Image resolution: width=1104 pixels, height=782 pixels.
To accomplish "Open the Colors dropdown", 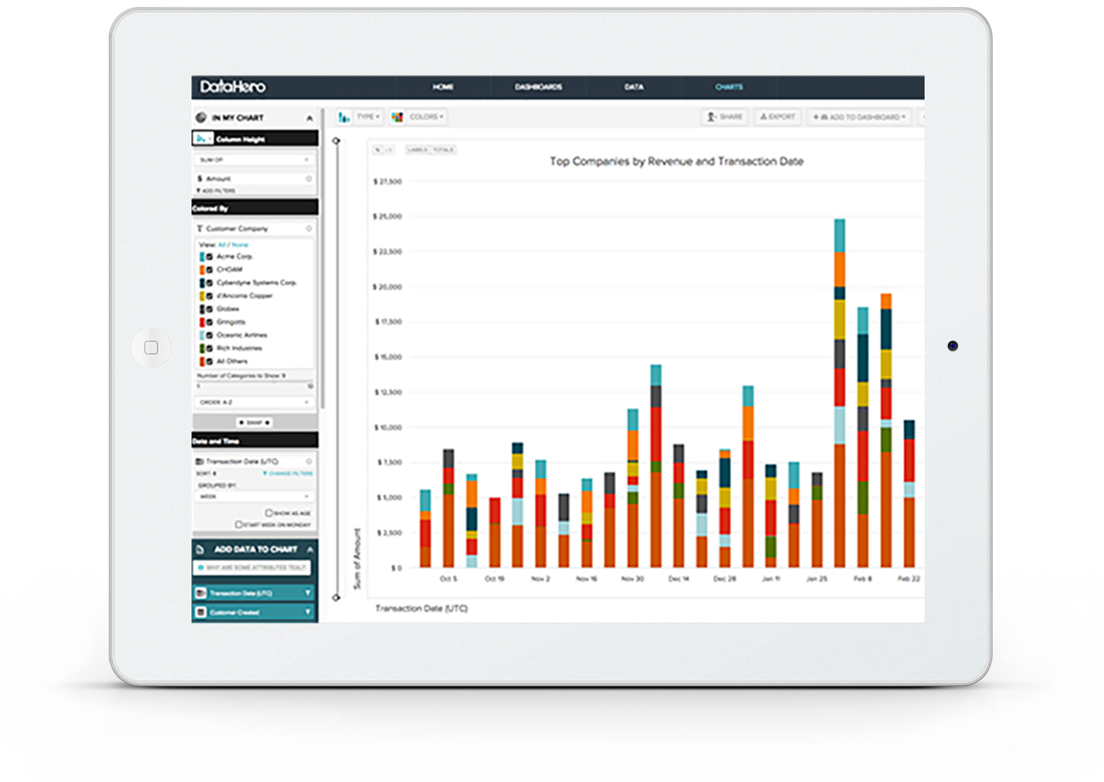I will [x=418, y=116].
